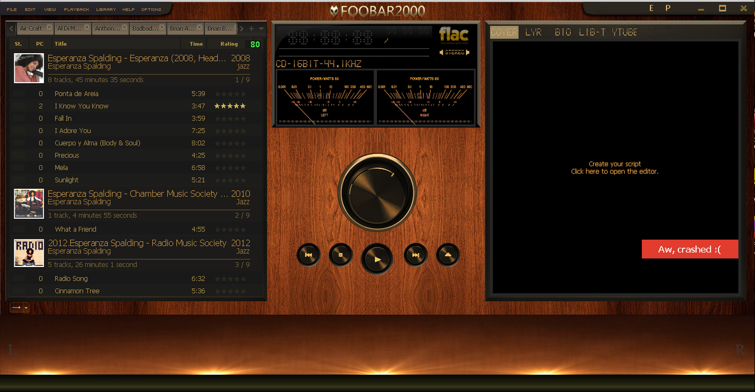The height and width of the screenshot is (392, 755).
Task: Sort by the Title column header
Action: (117, 44)
